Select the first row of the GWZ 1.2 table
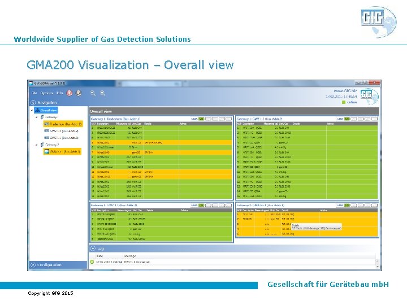The height and width of the screenshot is (305, 407). pyautogui.click(x=308, y=128)
